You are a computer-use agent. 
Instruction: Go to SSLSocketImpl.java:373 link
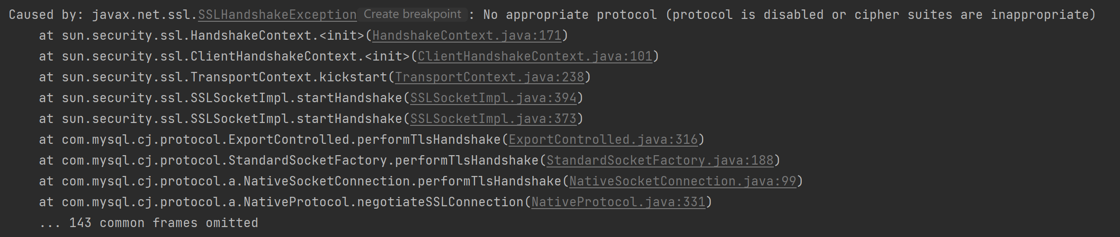[493, 119]
